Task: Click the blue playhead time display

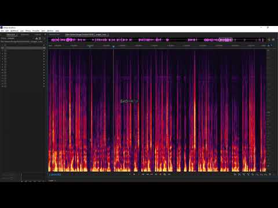Action: pyautogui.click(x=55, y=174)
